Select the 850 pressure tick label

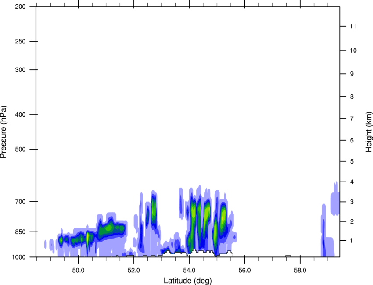[x=20, y=232]
